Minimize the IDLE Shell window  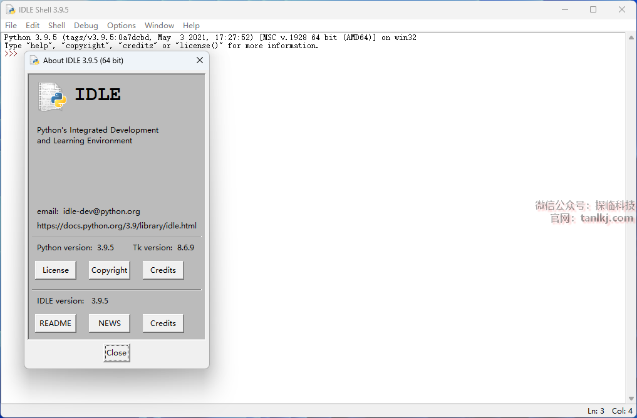[x=565, y=9]
